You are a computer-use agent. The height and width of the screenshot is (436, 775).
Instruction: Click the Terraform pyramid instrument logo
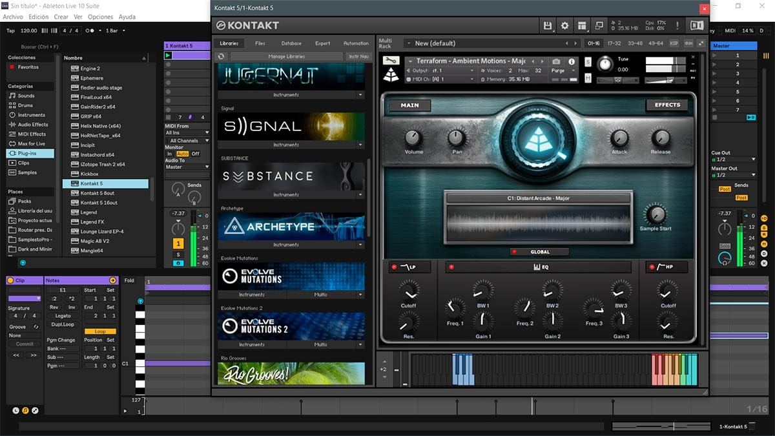point(391,74)
